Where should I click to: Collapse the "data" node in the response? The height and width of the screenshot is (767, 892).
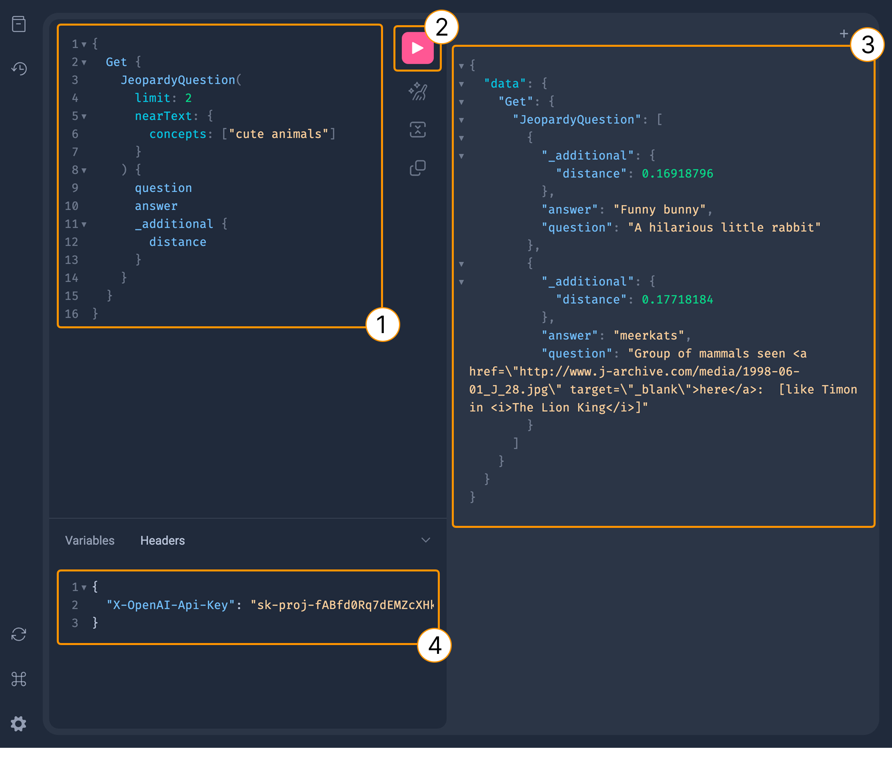click(461, 84)
